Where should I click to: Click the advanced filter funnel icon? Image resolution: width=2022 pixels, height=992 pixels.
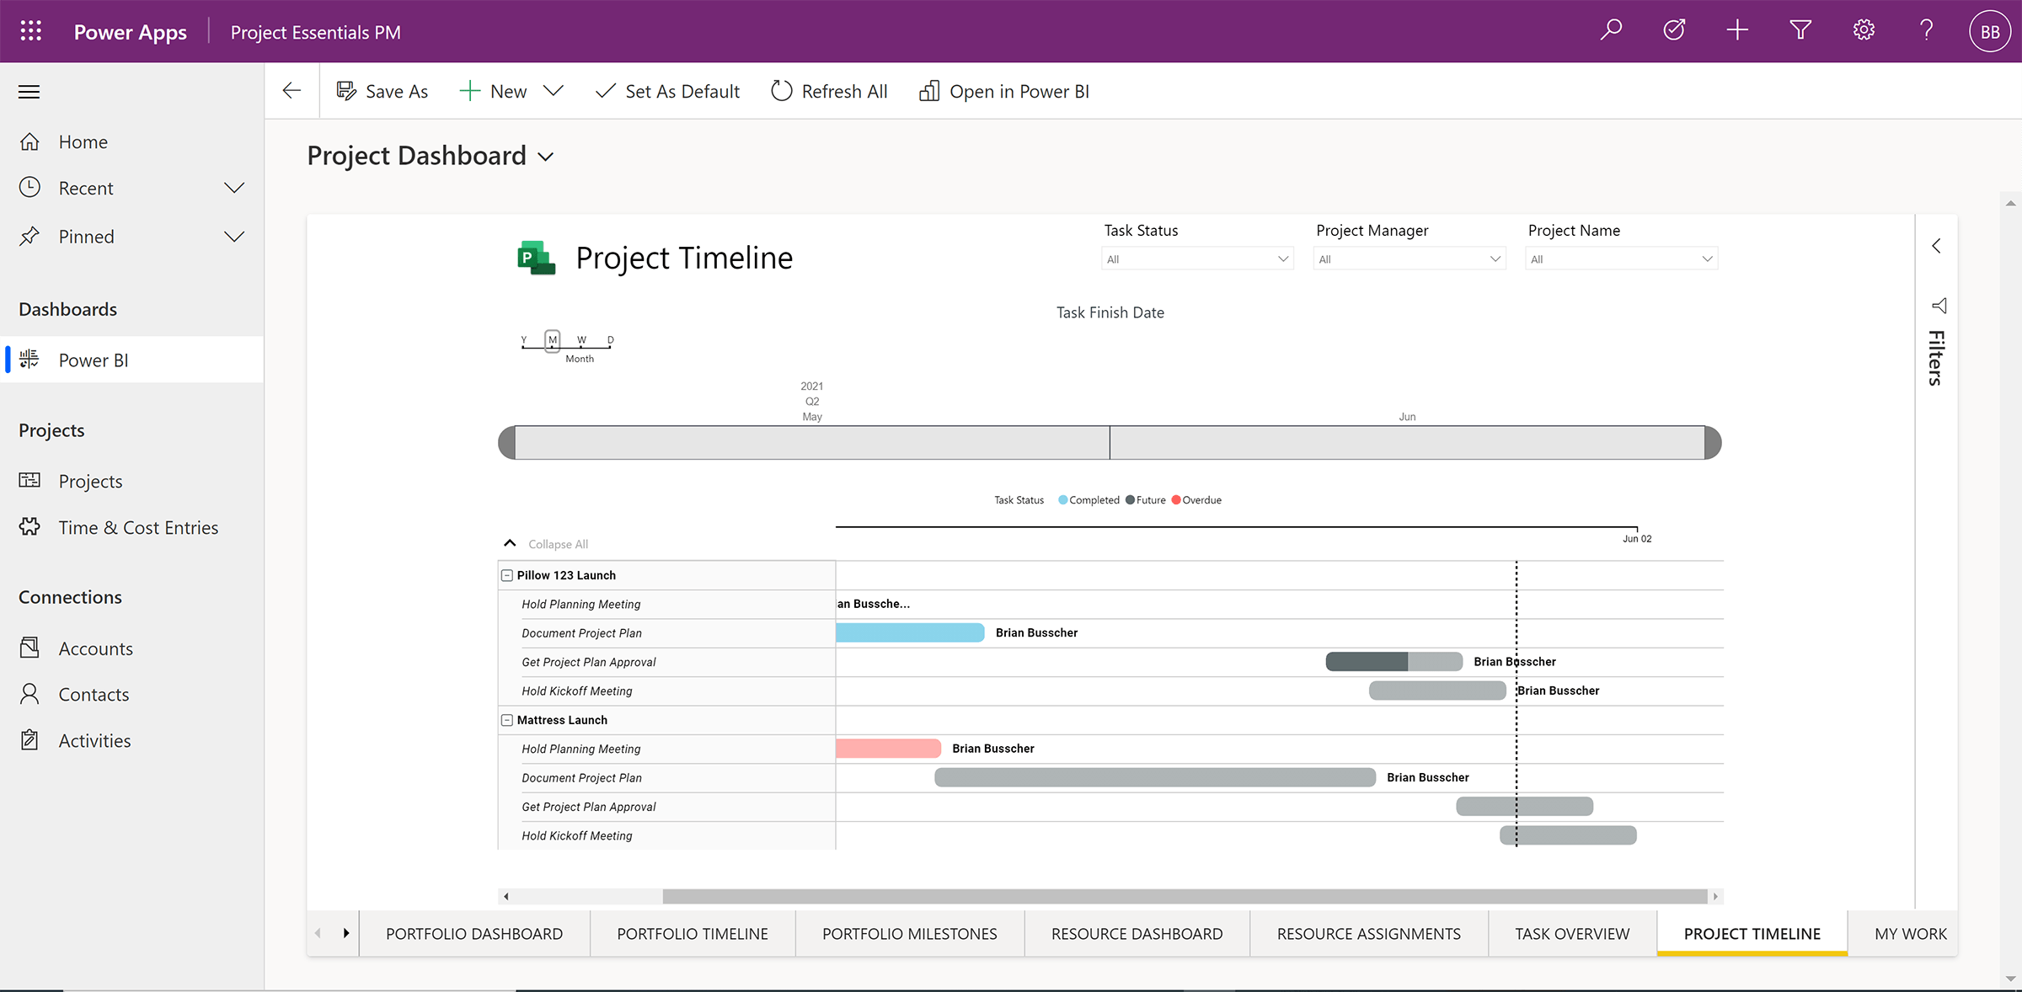pos(1800,31)
